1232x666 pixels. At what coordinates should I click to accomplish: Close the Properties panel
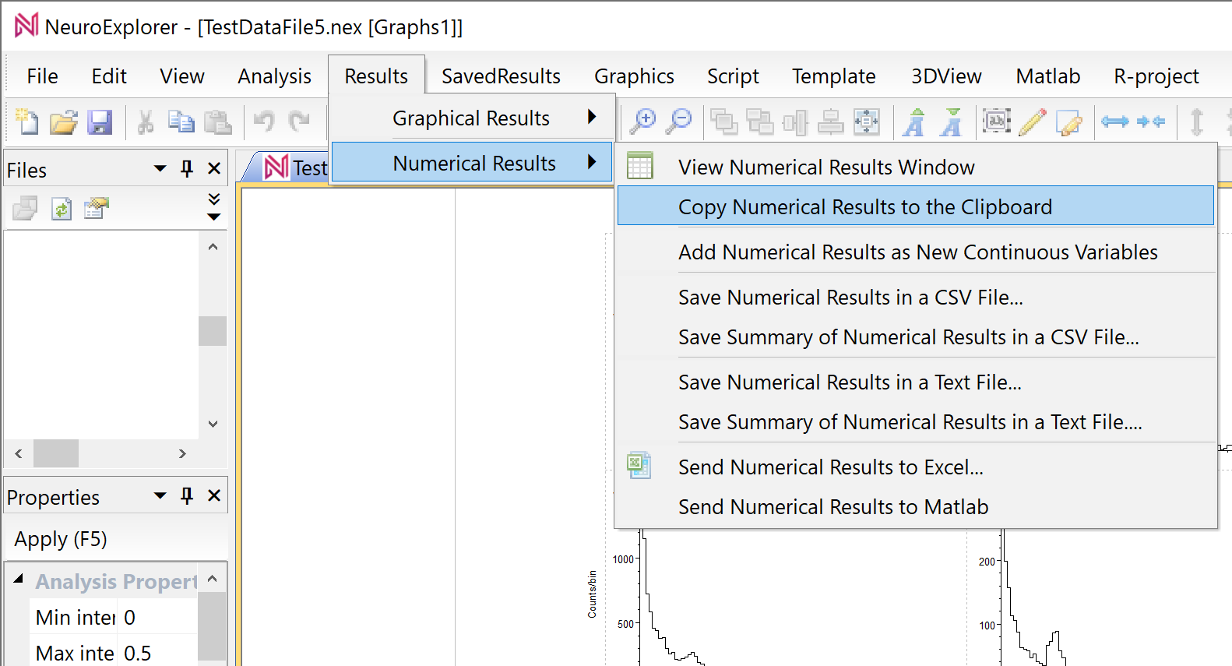click(215, 495)
